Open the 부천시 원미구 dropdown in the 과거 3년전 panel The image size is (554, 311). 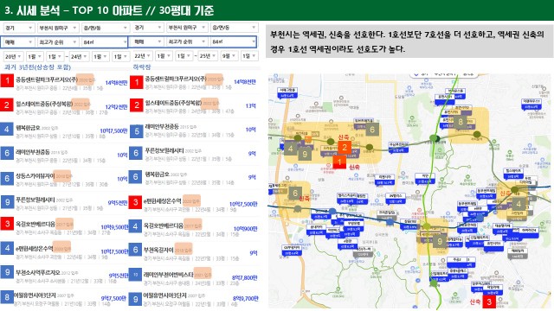tap(58, 28)
